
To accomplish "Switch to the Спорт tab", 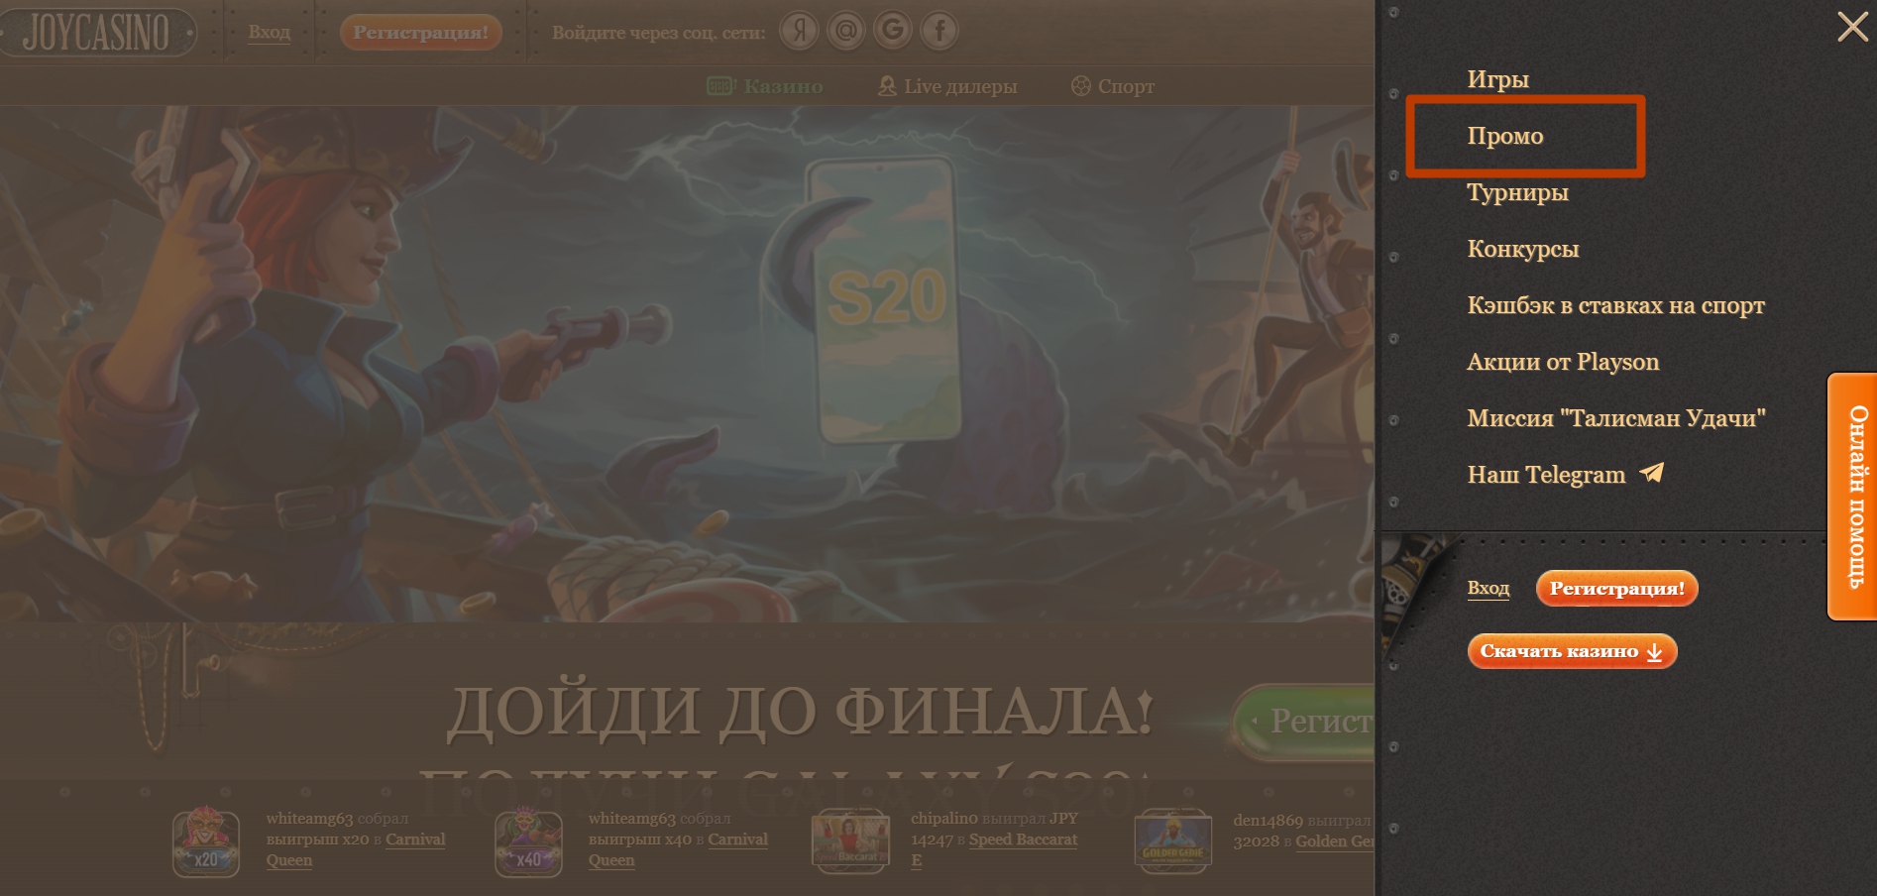I will click(x=1113, y=86).
